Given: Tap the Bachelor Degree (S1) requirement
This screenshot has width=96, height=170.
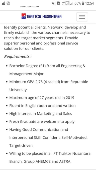Looking at the screenshot, I should [x=47, y=70].
